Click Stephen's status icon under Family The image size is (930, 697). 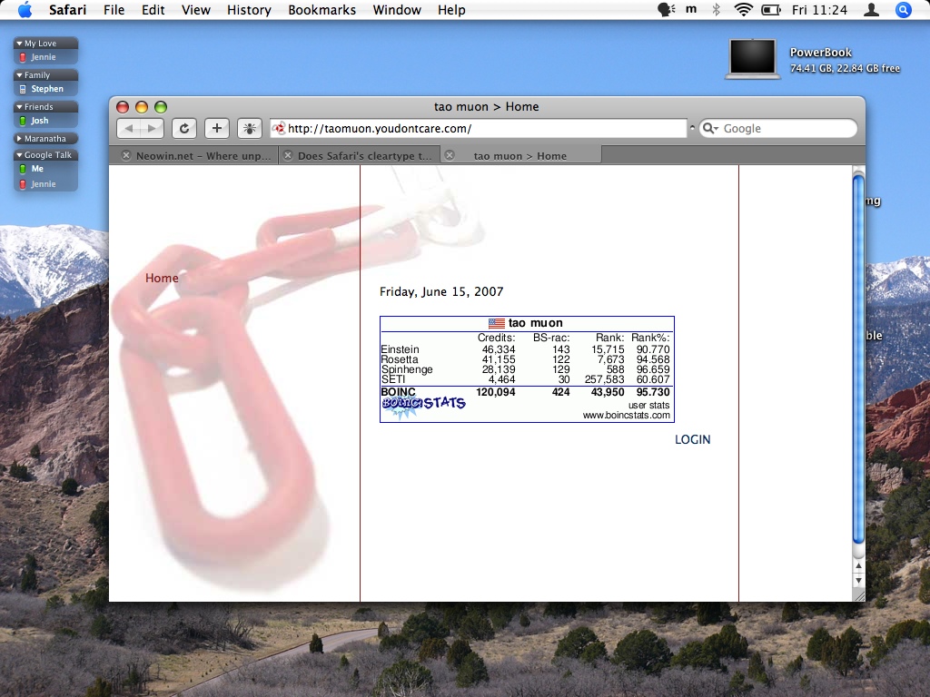coord(23,90)
